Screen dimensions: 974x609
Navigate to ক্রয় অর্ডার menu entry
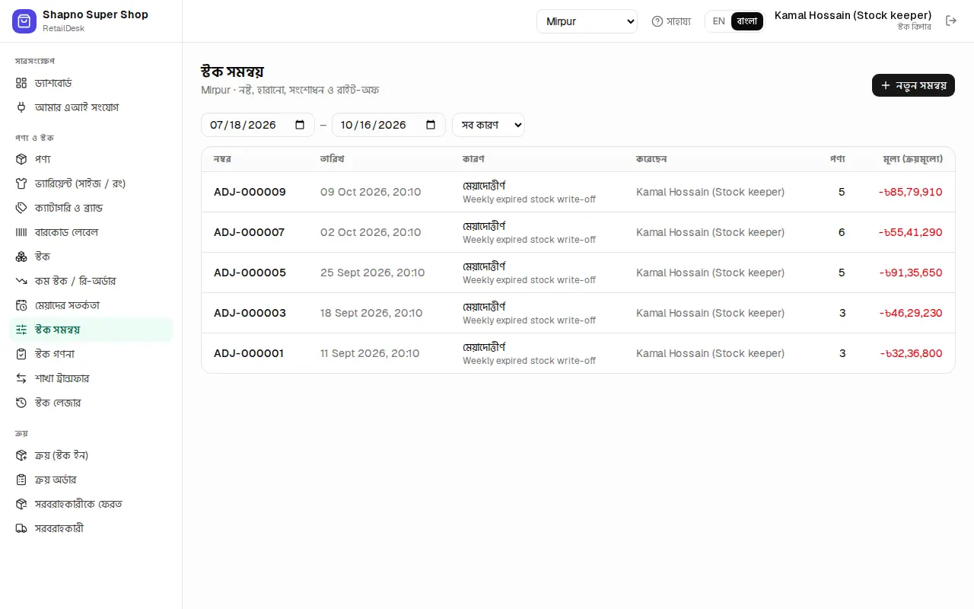(91, 480)
